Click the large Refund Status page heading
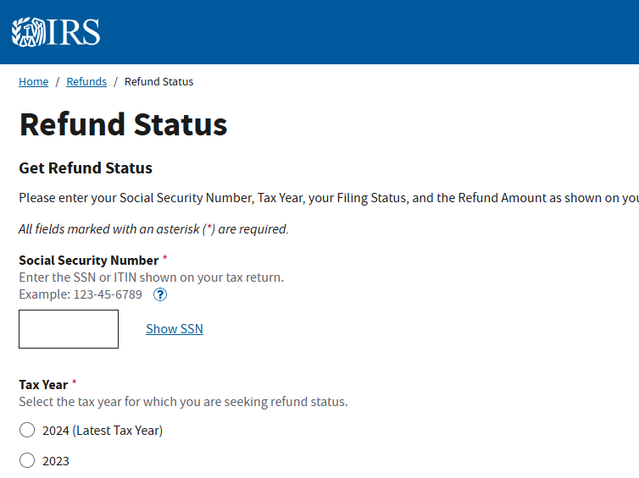Screen dimensions: 639x478 point(123,124)
